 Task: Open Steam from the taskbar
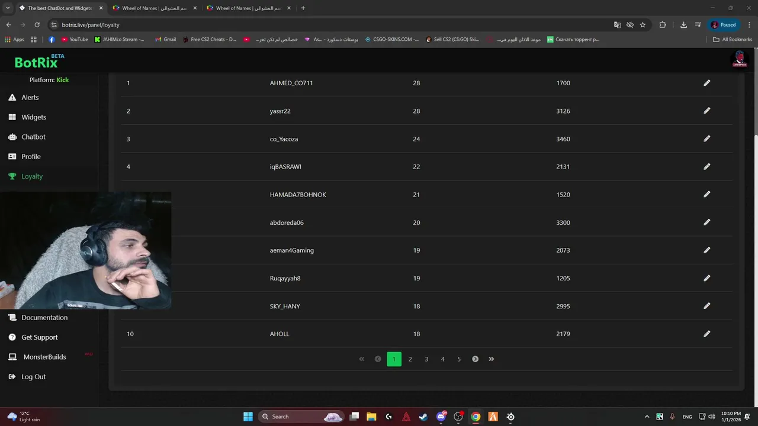point(423,417)
